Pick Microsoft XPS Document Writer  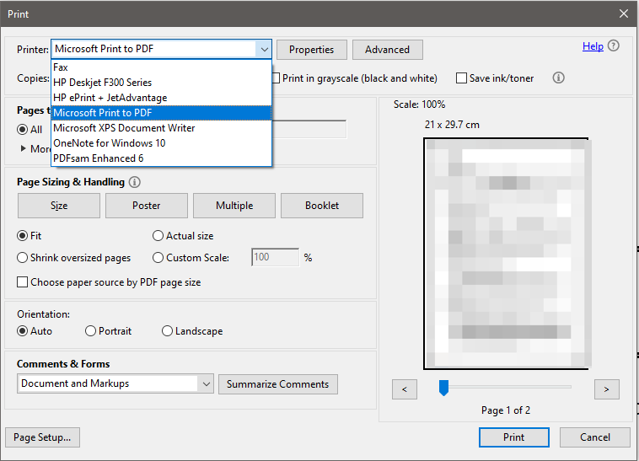162,128
